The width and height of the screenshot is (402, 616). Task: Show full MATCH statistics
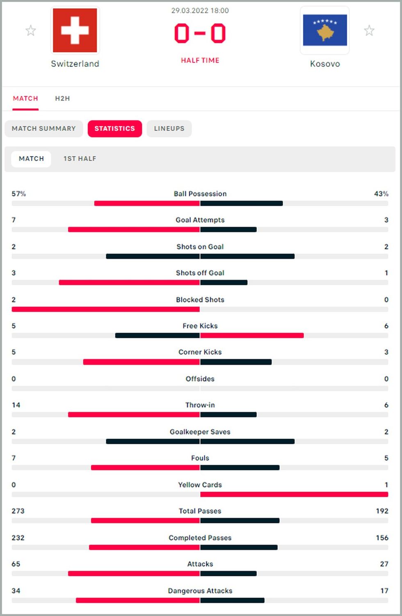coord(31,159)
